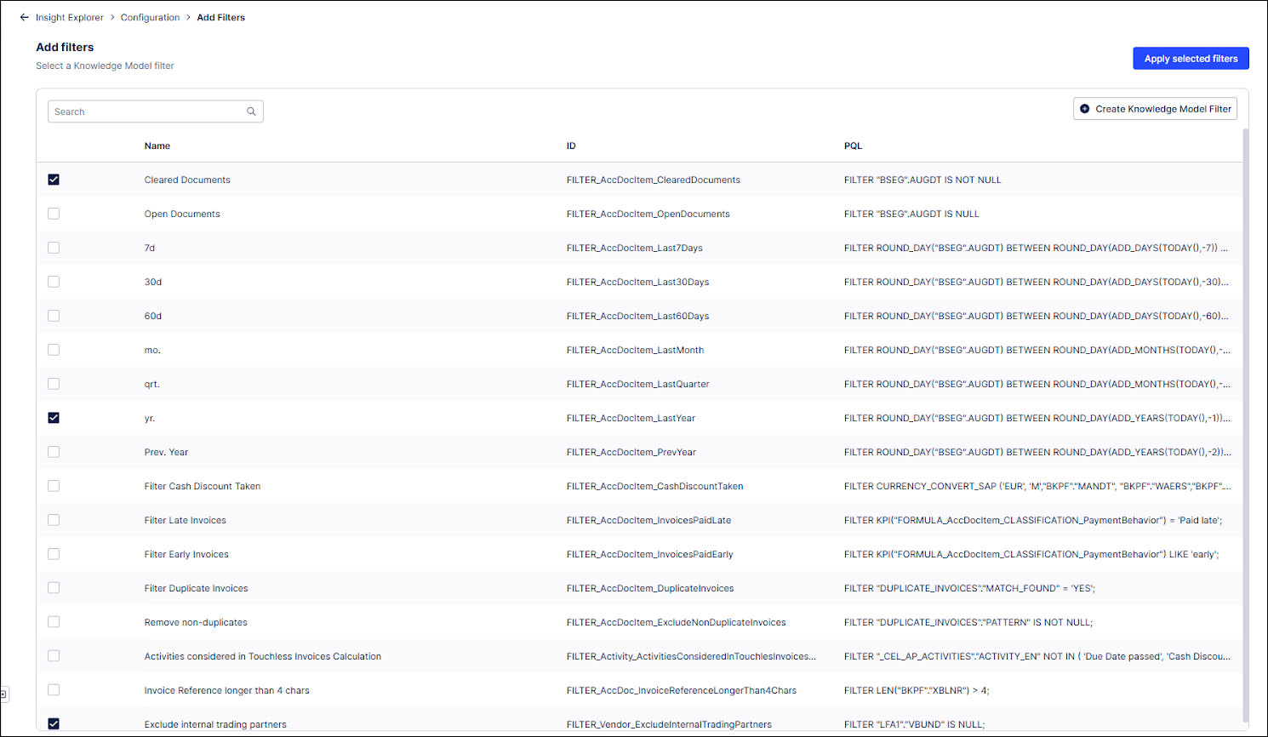Click ID FILTER_AccDocItem_Last30Days
The height and width of the screenshot is (737, 1268).
(638, 282)
